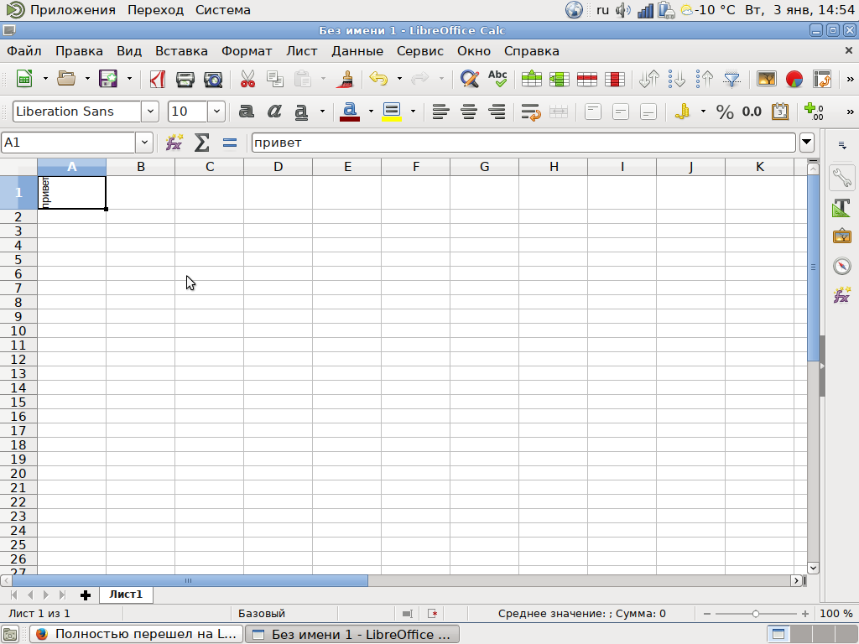Open Function Wizard next to Name Box
The width and height of the screenshot is (859, 644).
[174, 143]
